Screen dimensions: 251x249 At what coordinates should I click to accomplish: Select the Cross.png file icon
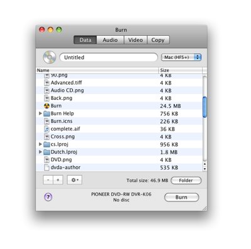(x=47, y=137)
